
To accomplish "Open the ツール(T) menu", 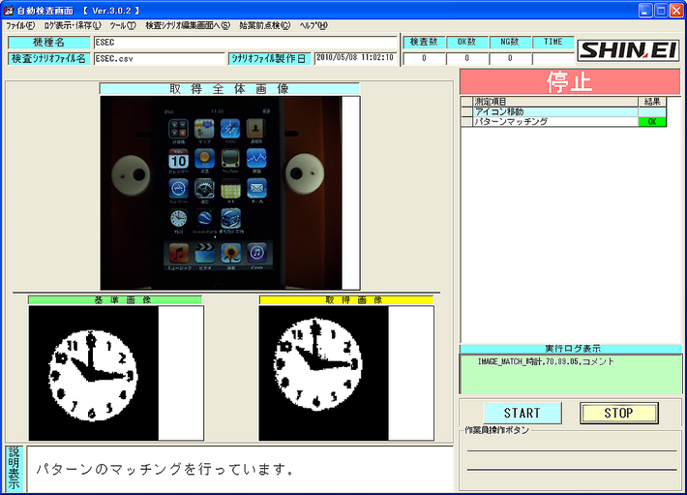I will point(123,25).
